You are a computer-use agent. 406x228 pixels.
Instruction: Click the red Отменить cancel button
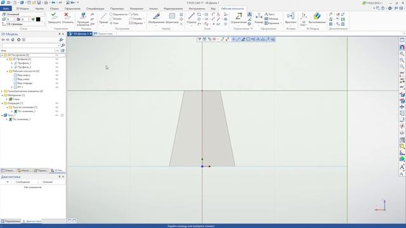67,18
